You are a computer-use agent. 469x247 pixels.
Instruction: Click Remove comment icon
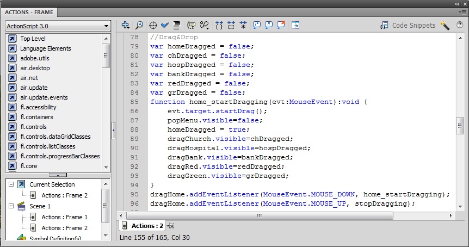click(x=281, y=25)
